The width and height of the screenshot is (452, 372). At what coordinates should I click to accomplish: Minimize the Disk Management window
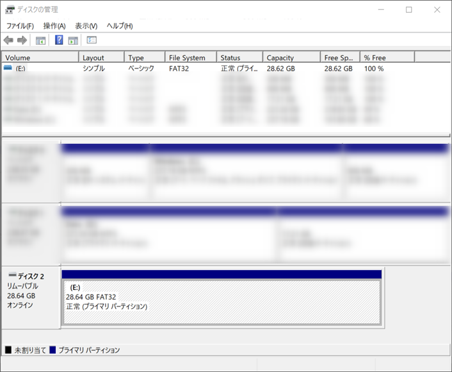[381, 10]
